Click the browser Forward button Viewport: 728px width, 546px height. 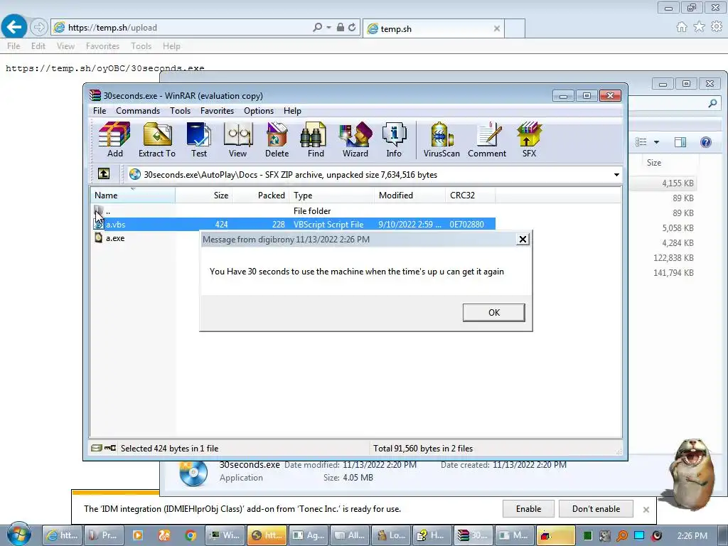click(39, 28)
